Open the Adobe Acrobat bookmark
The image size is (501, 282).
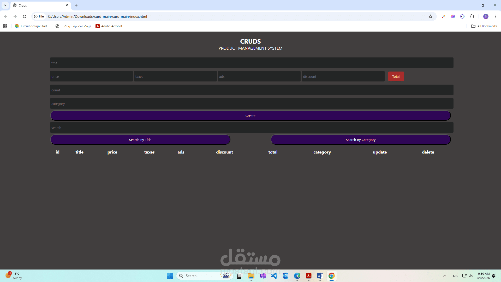click(109, 26)
